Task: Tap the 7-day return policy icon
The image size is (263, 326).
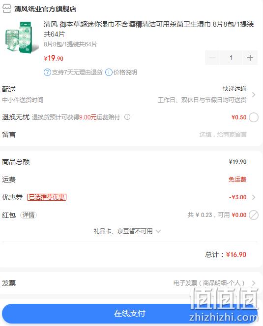Action: click(x=47, y=72)
